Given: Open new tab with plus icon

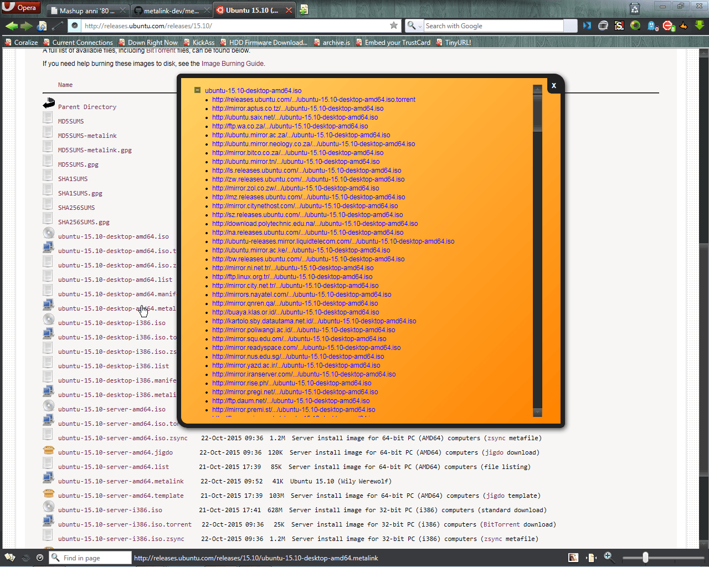Looking at the screenshot, I should (x=304, y=10).
